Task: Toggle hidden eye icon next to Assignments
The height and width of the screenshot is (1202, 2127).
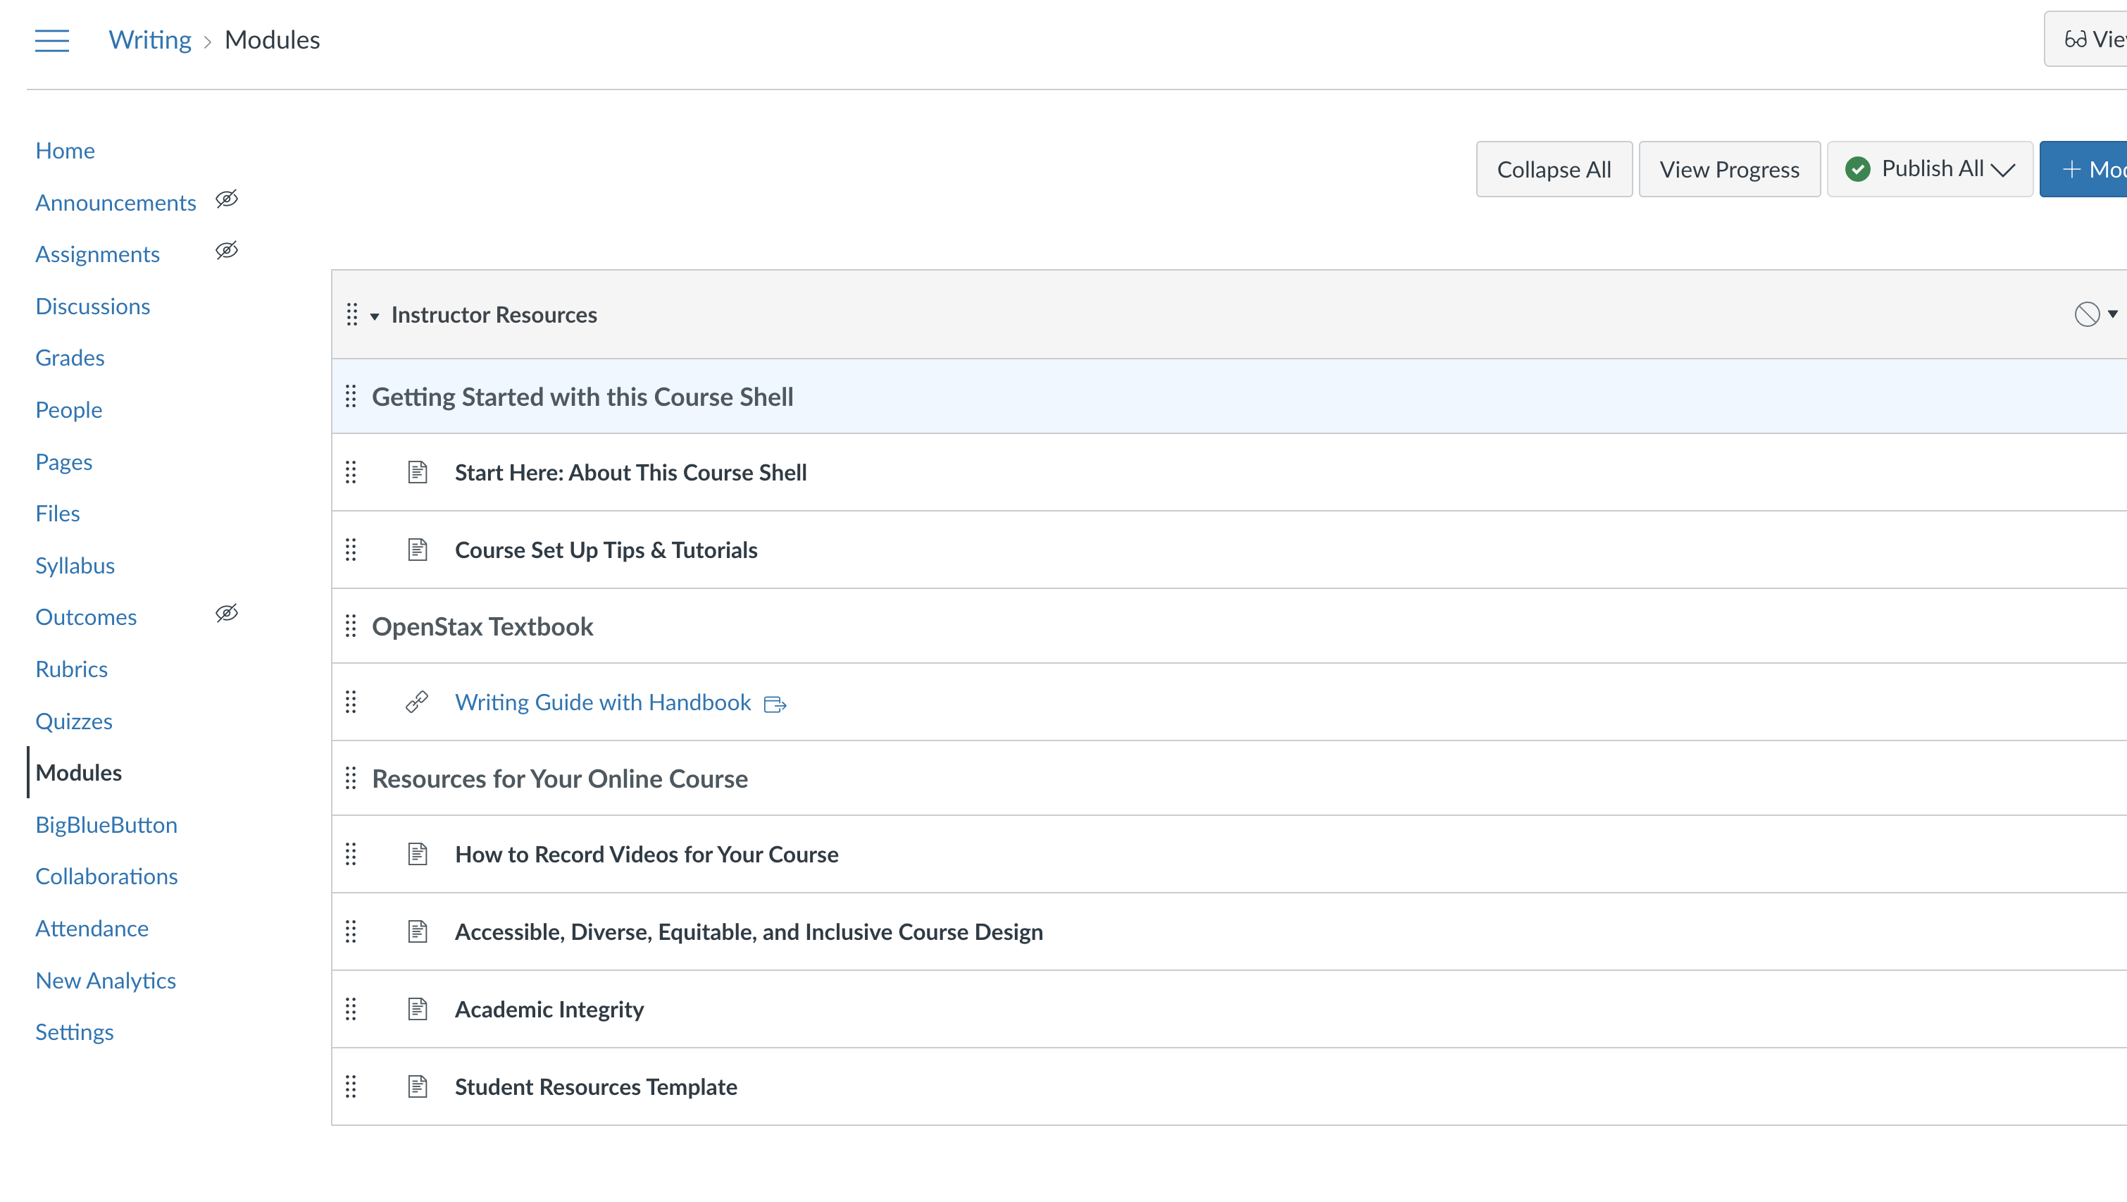Action: pyautogui.click(x=227, y=250)
